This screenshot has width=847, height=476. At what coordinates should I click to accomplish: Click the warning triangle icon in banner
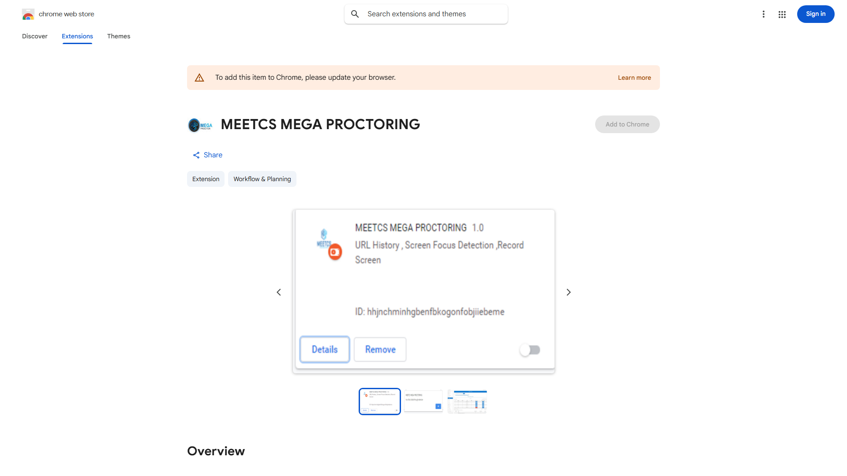[x=199, y=78]
